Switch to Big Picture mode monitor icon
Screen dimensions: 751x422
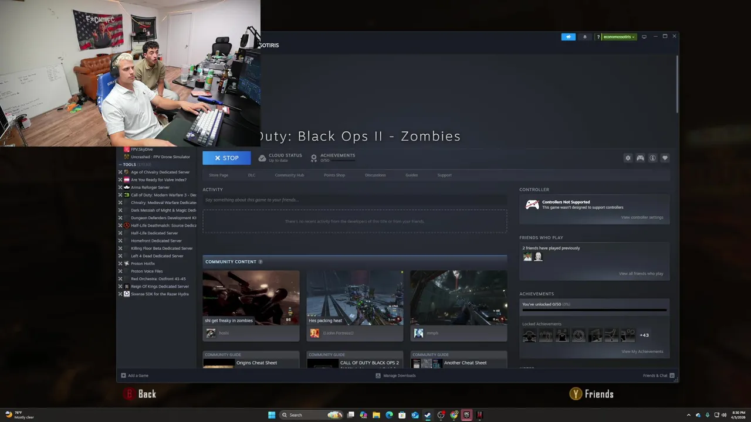tap(644, 37)
